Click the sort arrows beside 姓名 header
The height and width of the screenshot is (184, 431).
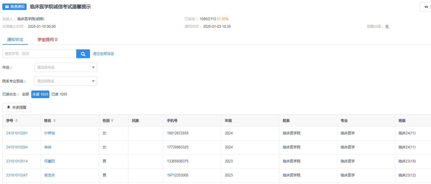(x=54, y=121)
